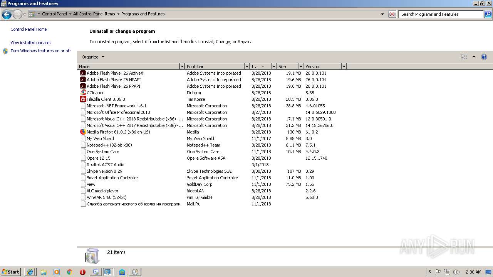Click the FileZilla Client program icon

tap(83, 99)
